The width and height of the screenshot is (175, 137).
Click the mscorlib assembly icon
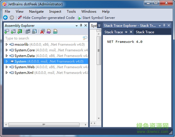(x=12, y=45)
